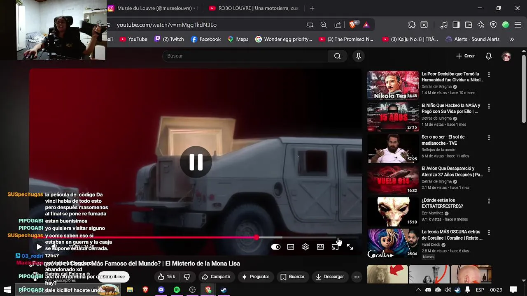The width and height of the screenshot is (527, 296).
Task: Open options for Ser o no ser video
Action: pos(489,138)
